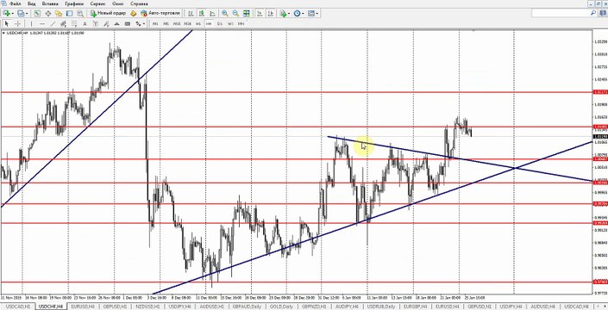Toggle Auto-trading button
This screenshot has height=310, width=608.
[160, 14]
